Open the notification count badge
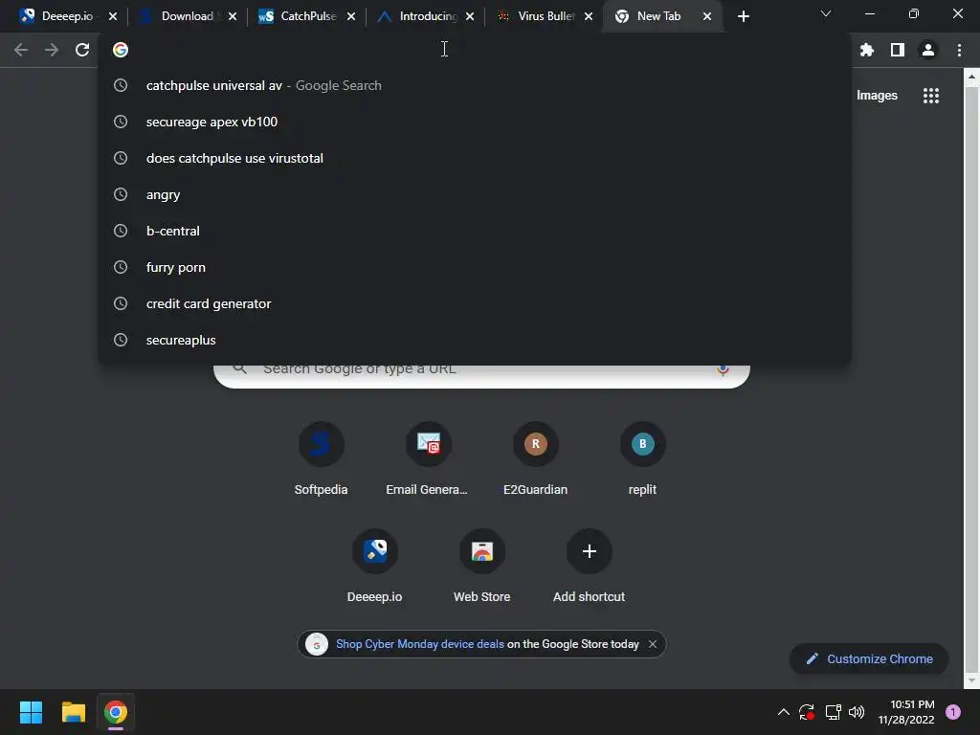Image resolution: width=980 pixels, height=735 pixels. point(953,712)
